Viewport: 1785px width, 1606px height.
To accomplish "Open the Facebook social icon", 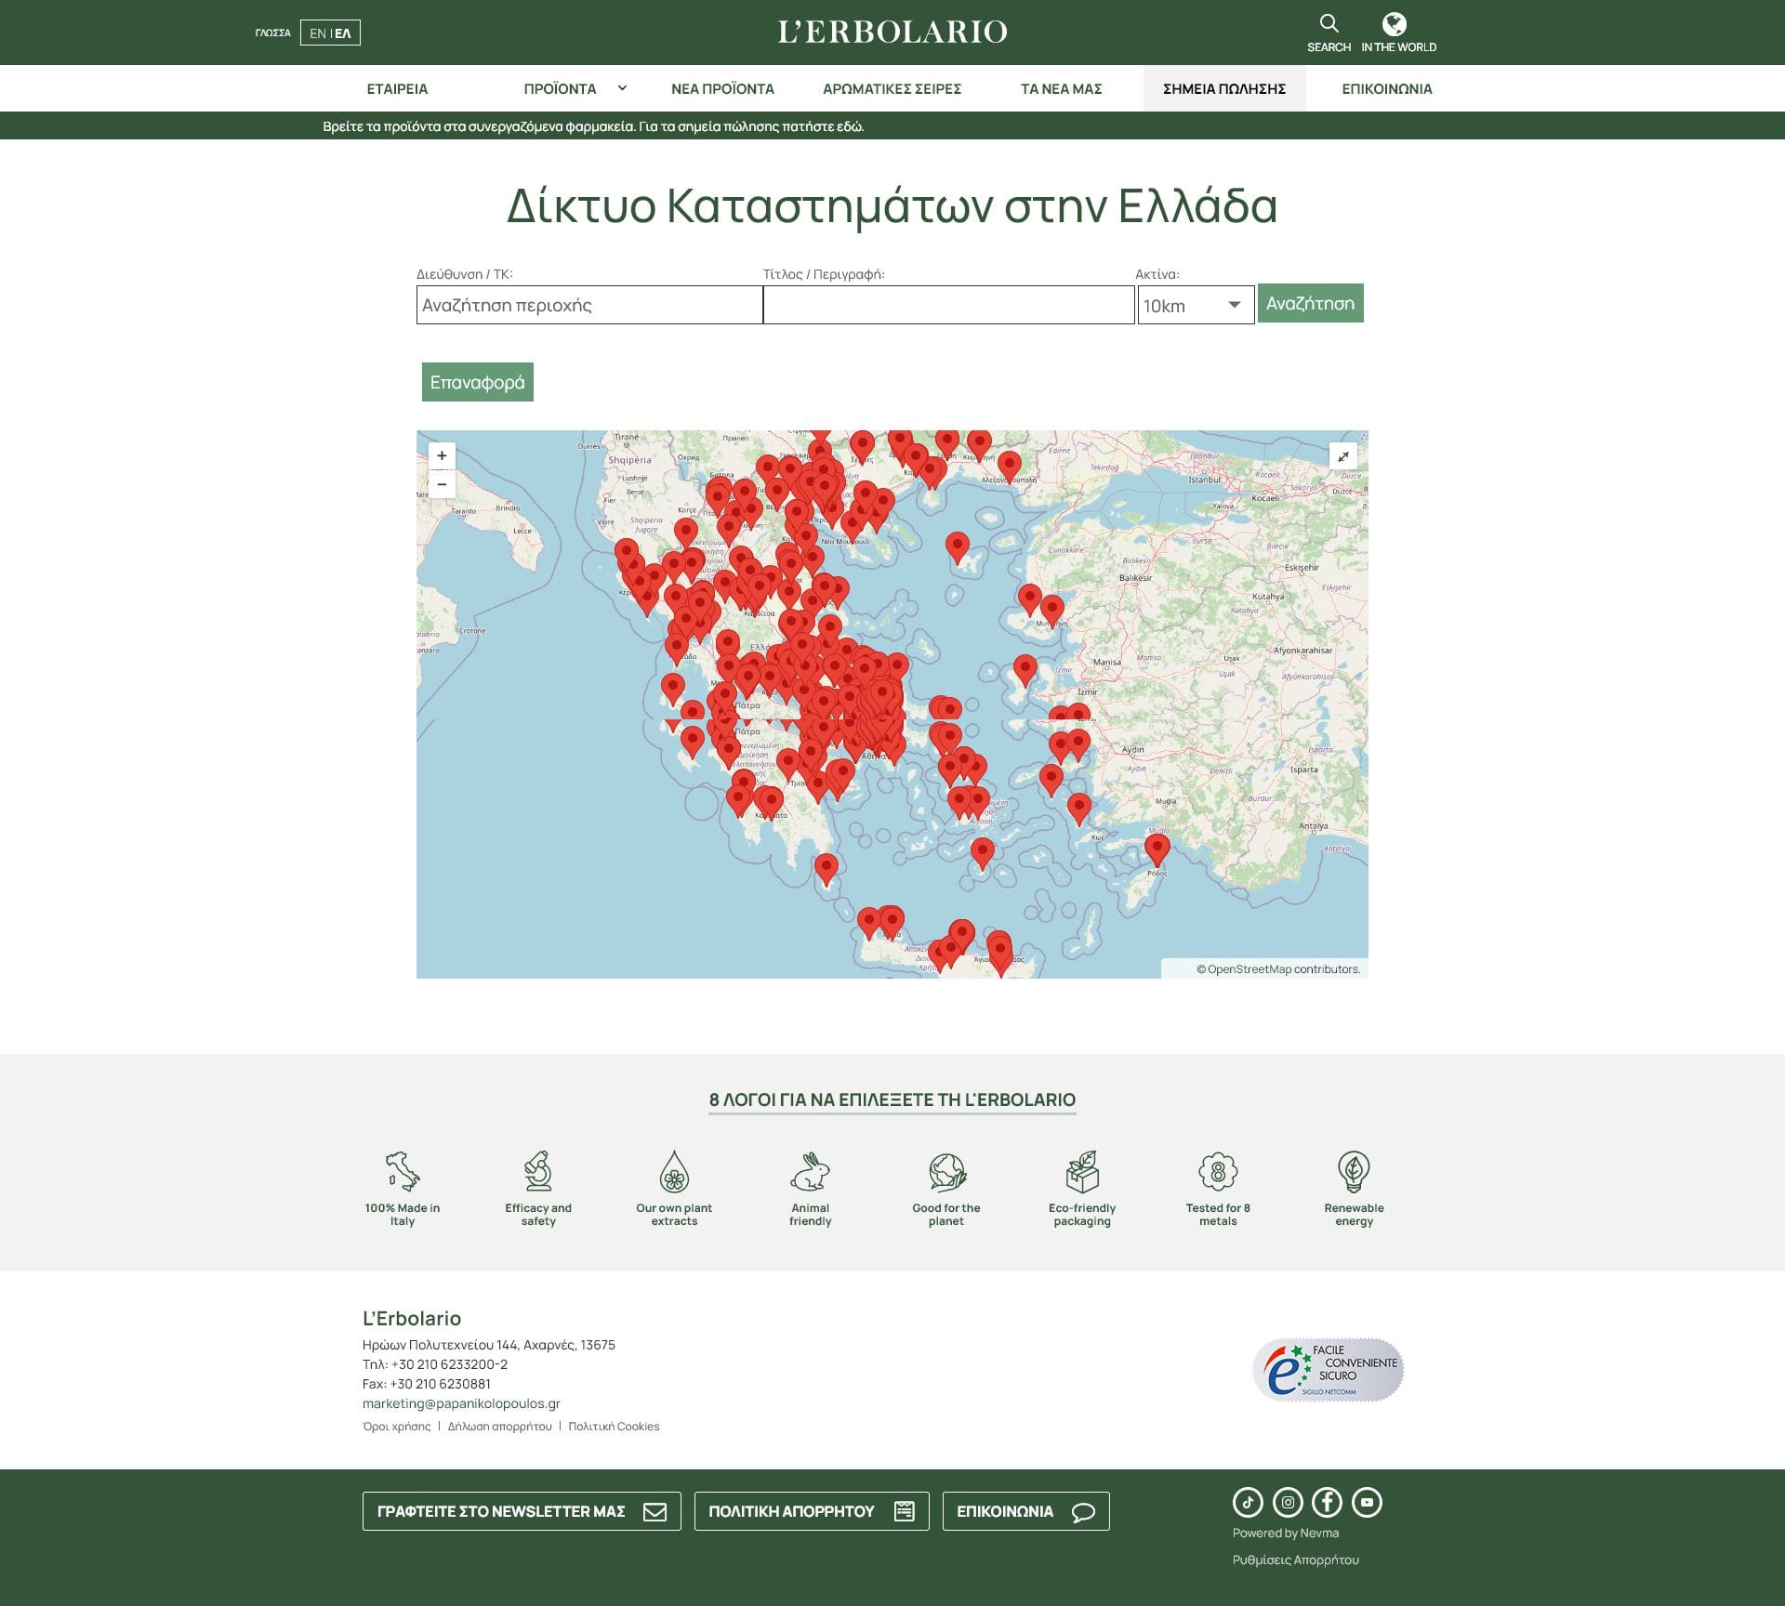I will click(1327, 1502).
